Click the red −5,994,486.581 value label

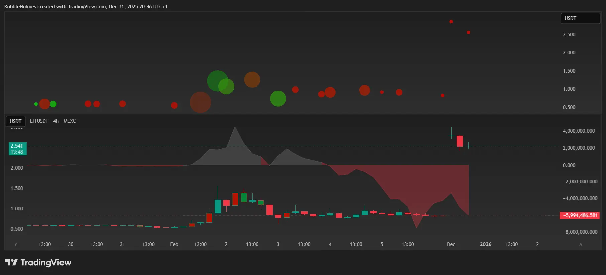pyautogui.click(x=580, y=215)
